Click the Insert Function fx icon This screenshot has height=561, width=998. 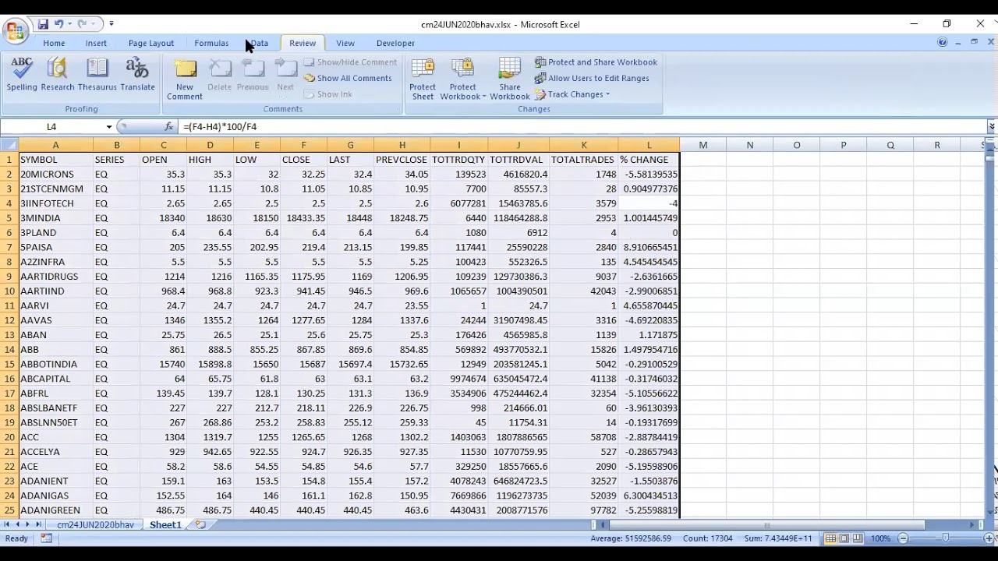tap(169, 126)
